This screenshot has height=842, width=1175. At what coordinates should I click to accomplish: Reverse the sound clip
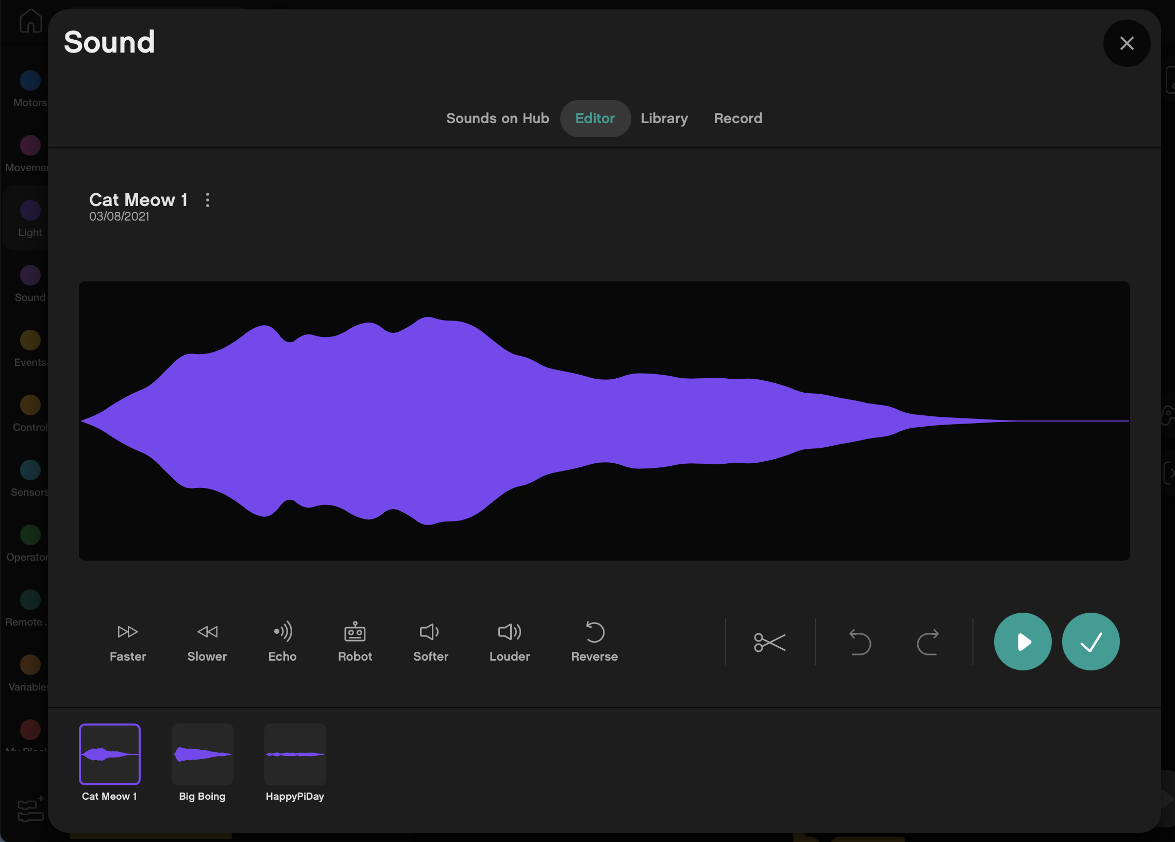point(594,642)
